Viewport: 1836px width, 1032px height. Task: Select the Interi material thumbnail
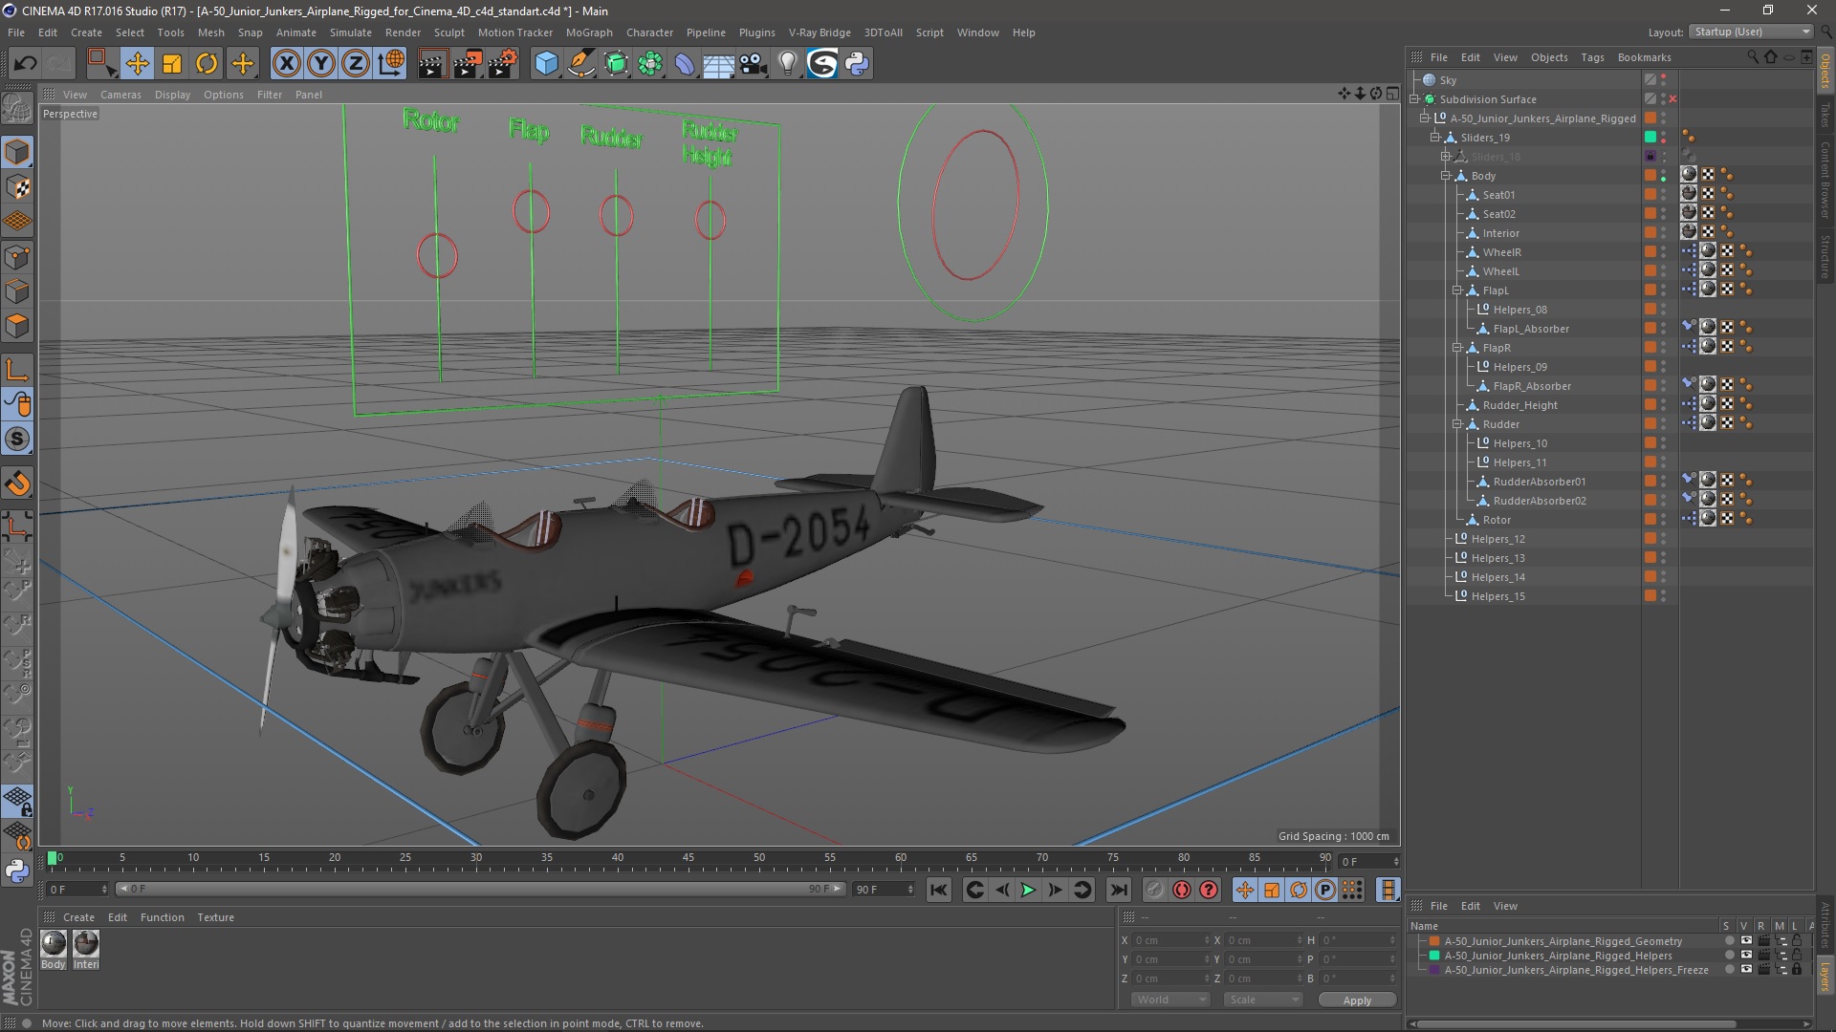pos(86,944)
